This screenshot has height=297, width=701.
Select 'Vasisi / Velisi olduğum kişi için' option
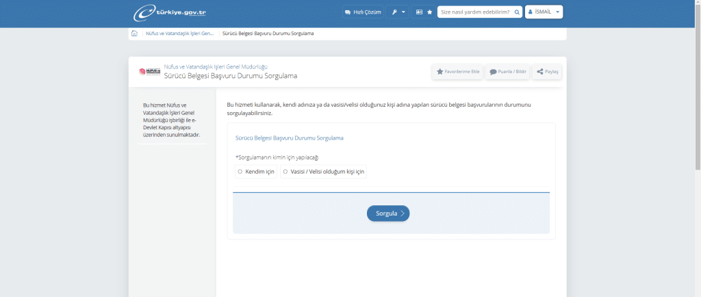[x=285, y=172]
